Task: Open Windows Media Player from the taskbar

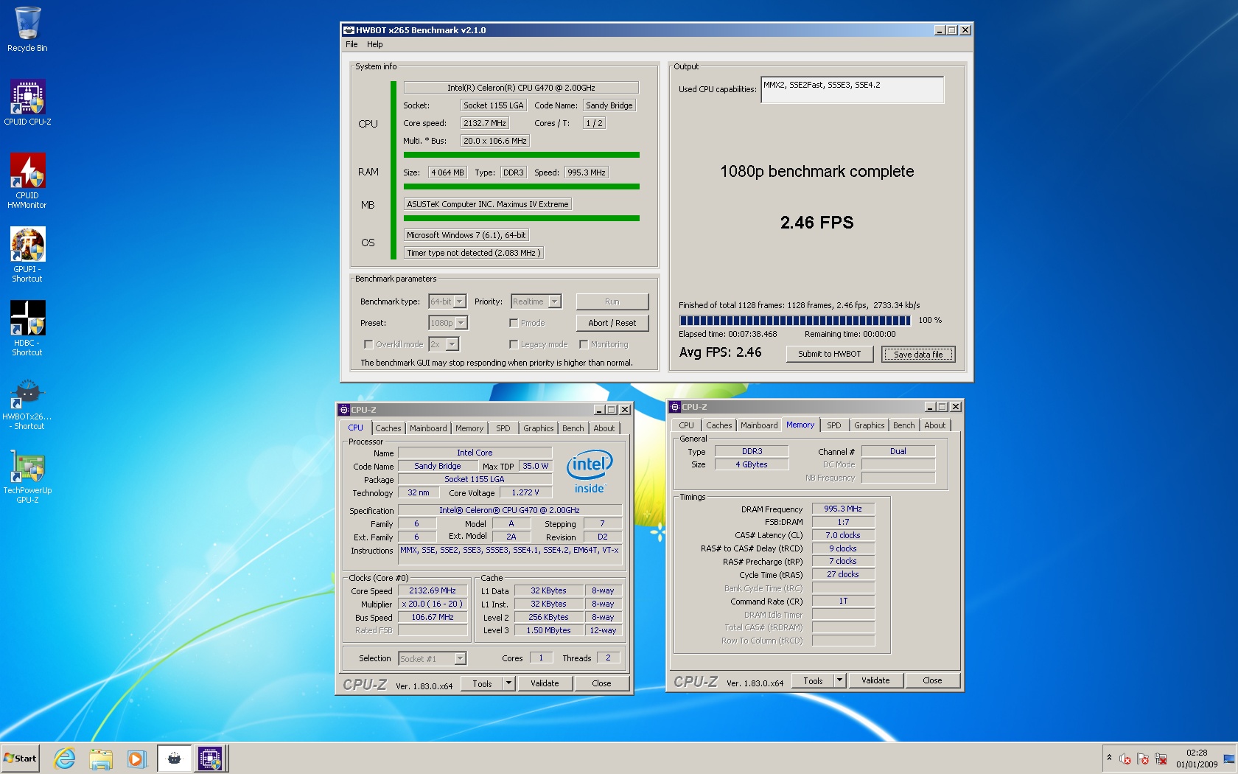Action: point(136,758)
